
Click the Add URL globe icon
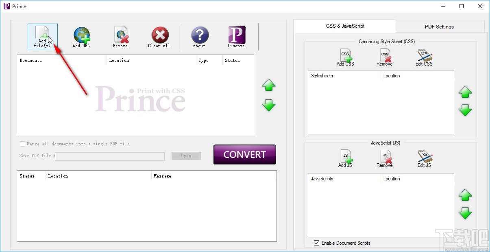pyautogui.click(x=81, y=36)
